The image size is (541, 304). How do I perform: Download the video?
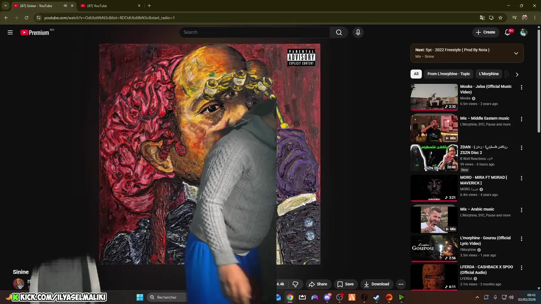click(376, 284)
